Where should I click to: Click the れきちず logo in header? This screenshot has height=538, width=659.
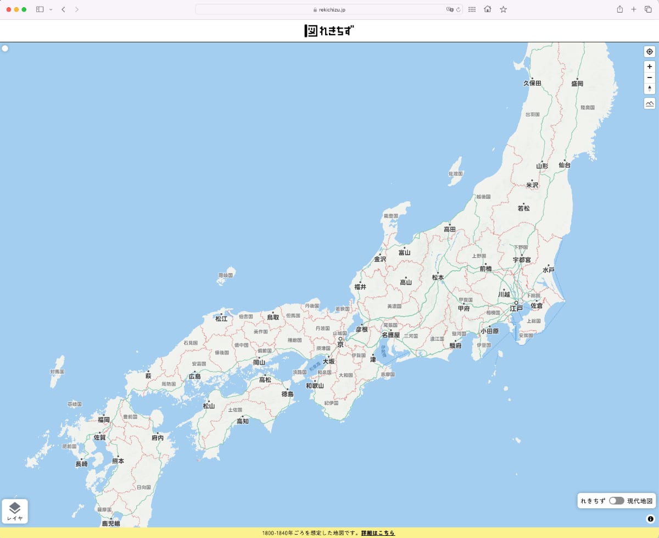(329, 31)
